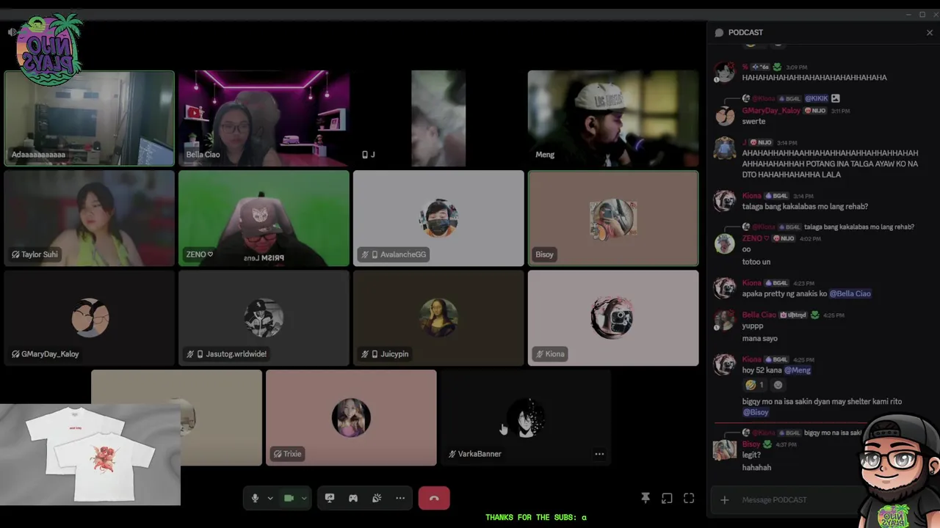The width and height of the screenshot is (940, 528).
Task: Click the 'legit?' chat message
Action: [751, 455]
